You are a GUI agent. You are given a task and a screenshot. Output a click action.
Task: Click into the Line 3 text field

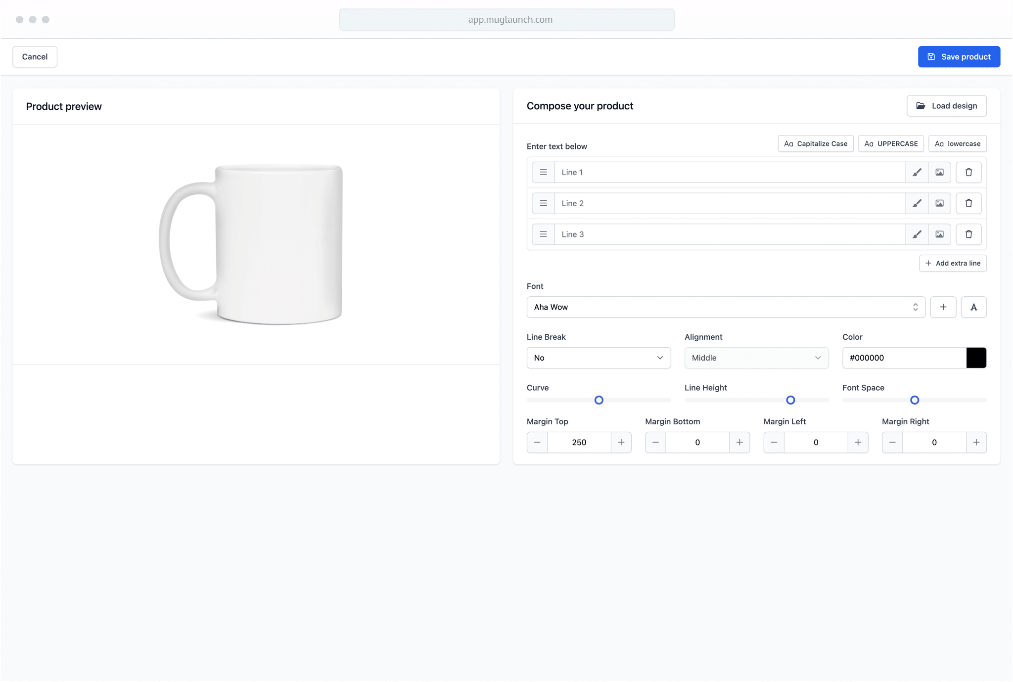click(730, 234)
